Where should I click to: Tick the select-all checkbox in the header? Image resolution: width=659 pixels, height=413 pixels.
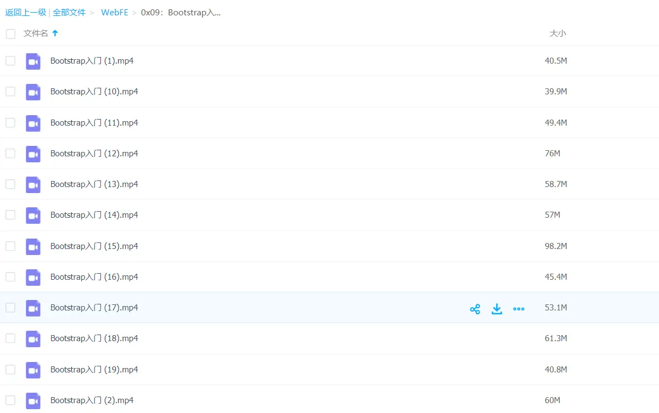[x=10, y=34]
